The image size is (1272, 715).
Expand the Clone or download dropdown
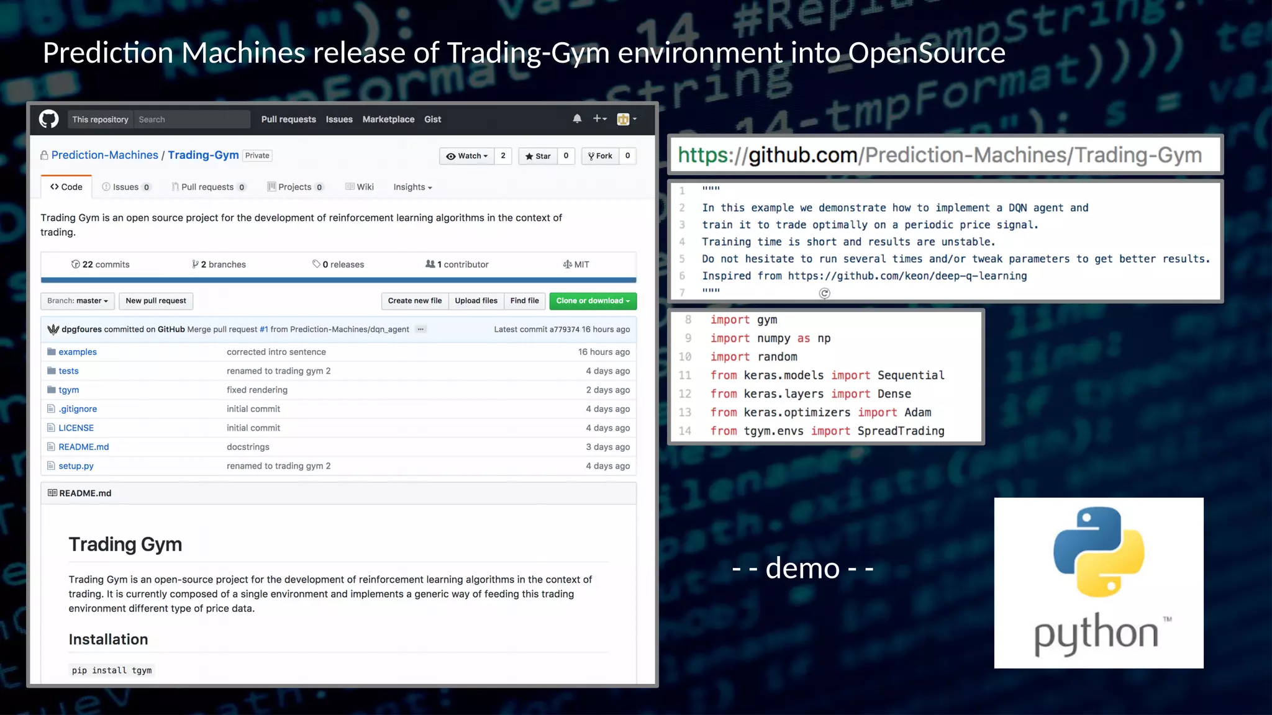[x=593, y=301]
